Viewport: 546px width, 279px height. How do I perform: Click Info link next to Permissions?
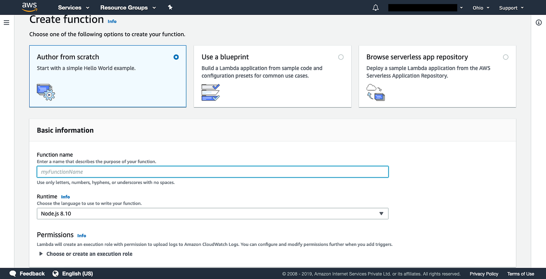coord(82,235)
